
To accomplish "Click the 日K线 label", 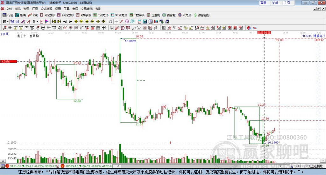I will (5, 34).
